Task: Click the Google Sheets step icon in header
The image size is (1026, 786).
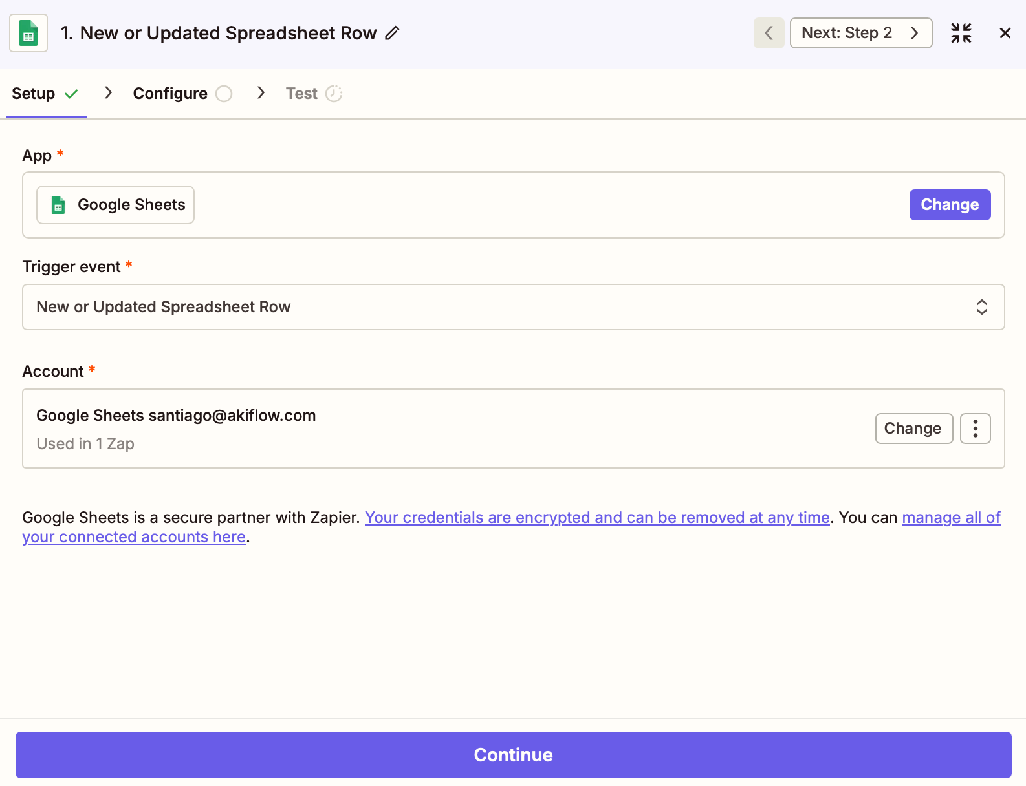Action: (x=28, y=33)
